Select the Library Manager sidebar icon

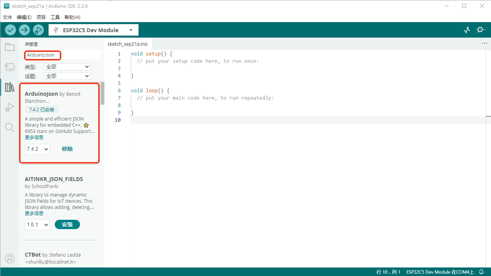pos(10,87)
